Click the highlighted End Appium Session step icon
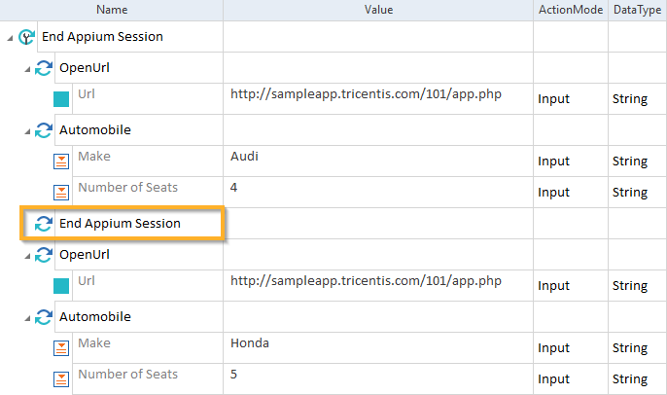667x395 pixels. [44, 224]
